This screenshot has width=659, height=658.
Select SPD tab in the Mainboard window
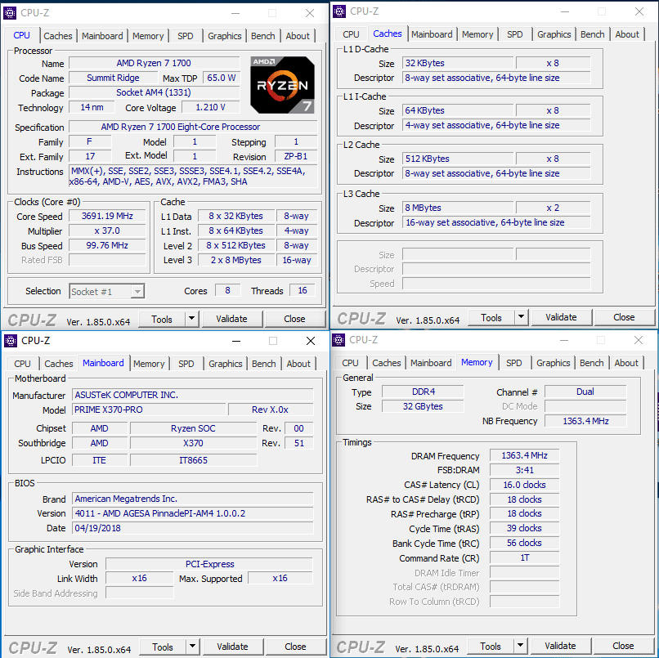(x=186, y=364)
